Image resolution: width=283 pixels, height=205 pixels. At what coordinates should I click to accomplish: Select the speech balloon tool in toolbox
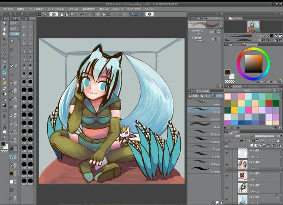click(5, 132)
